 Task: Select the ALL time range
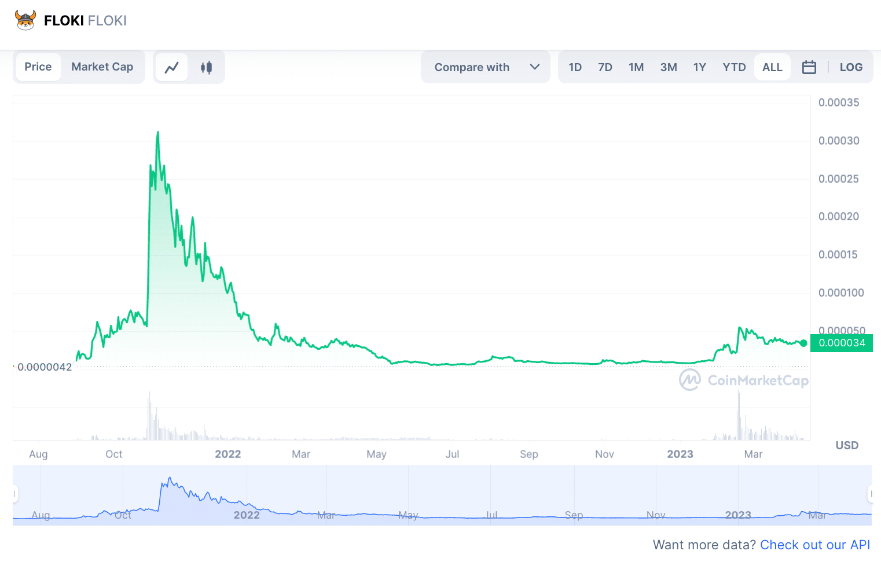[772, 67]
